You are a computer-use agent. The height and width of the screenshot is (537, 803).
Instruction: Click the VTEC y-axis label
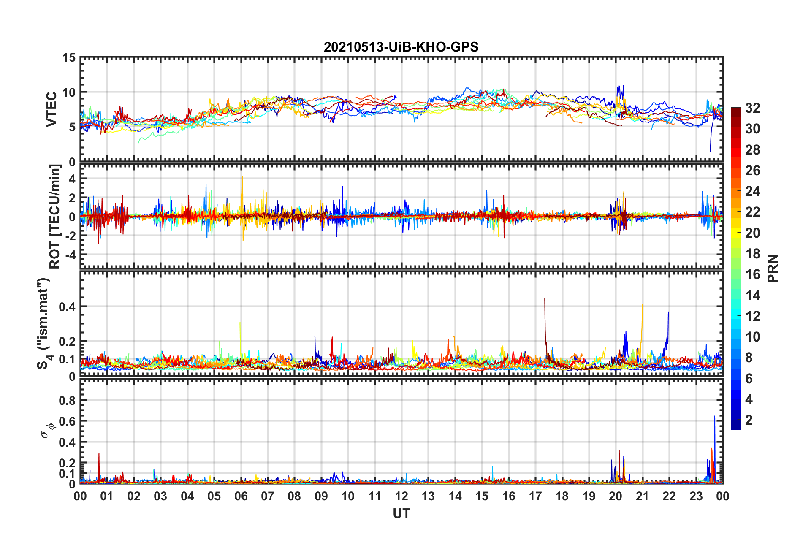(52, 109)
